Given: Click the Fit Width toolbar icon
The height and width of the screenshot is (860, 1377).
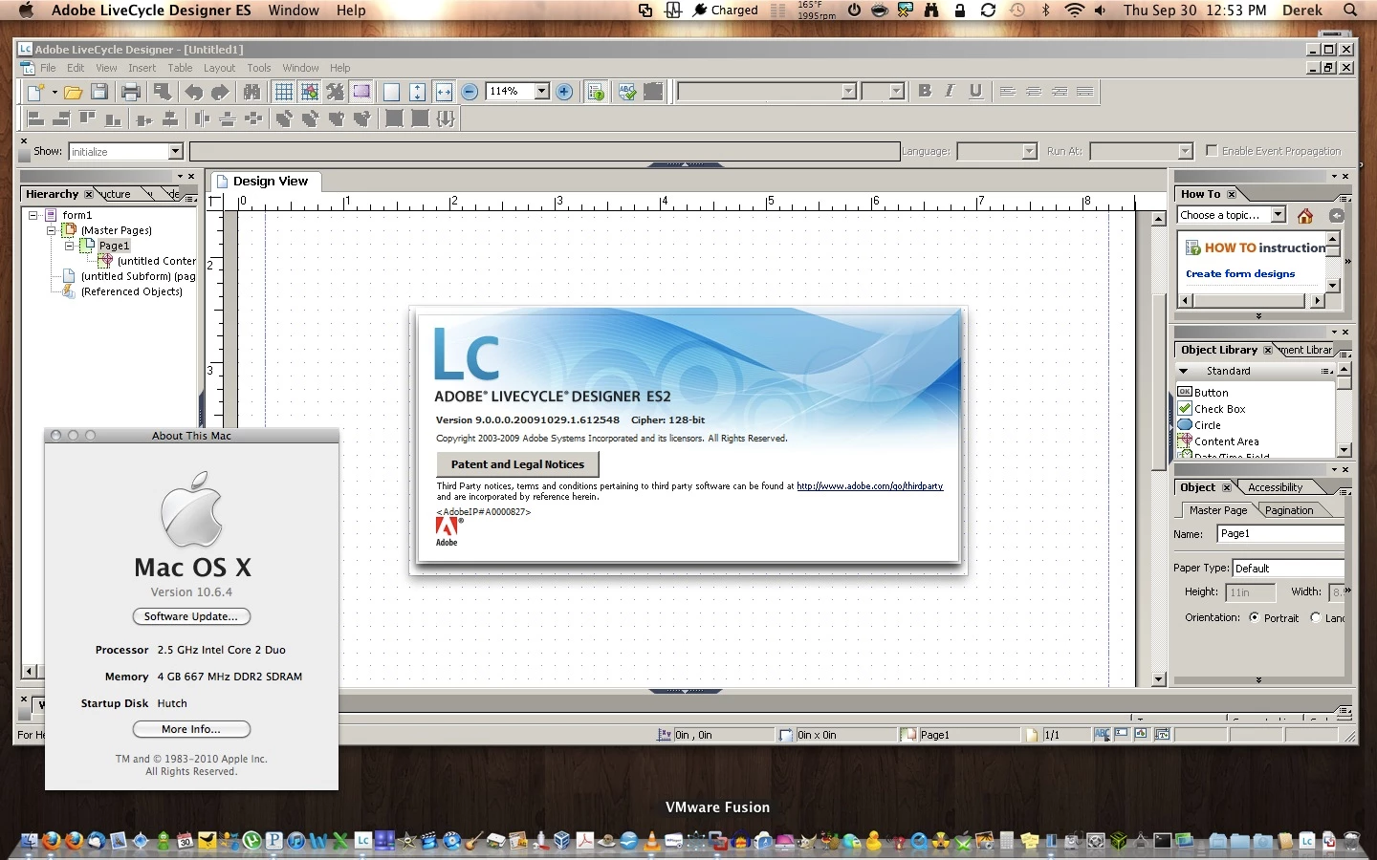Looking at the screenshot, I should click(x=444, y=92).
